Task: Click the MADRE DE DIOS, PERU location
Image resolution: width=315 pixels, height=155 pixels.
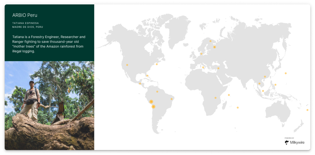Action: pyautogui.click(x=28, y=27)
